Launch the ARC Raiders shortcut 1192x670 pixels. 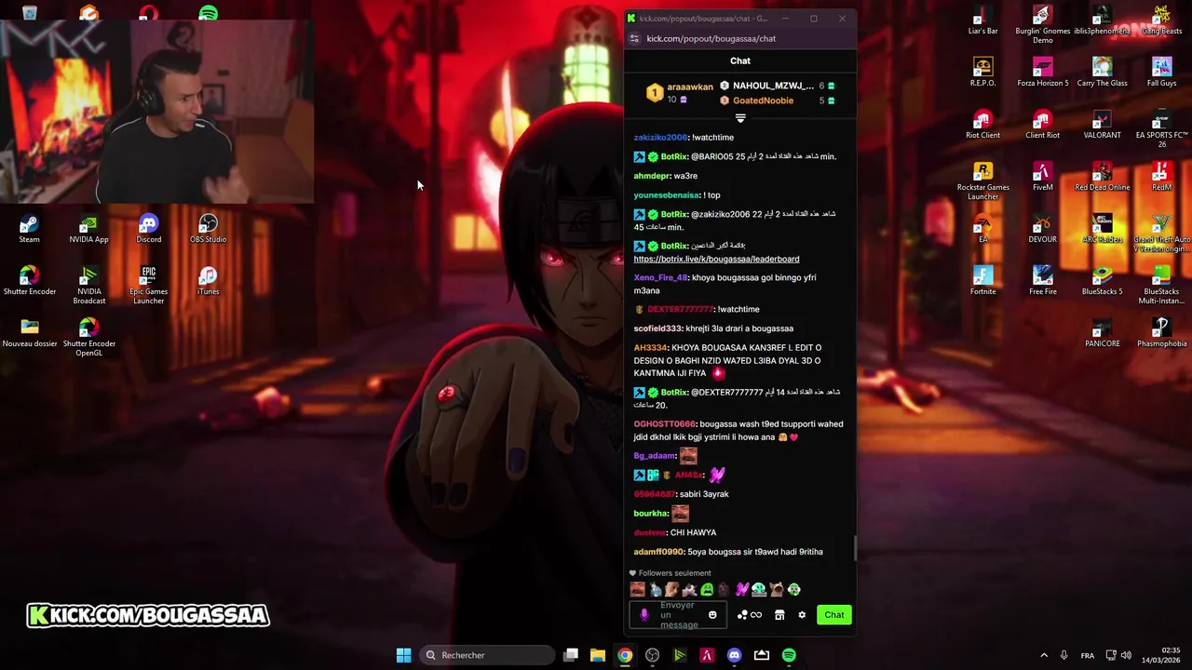pos(1102,229)
